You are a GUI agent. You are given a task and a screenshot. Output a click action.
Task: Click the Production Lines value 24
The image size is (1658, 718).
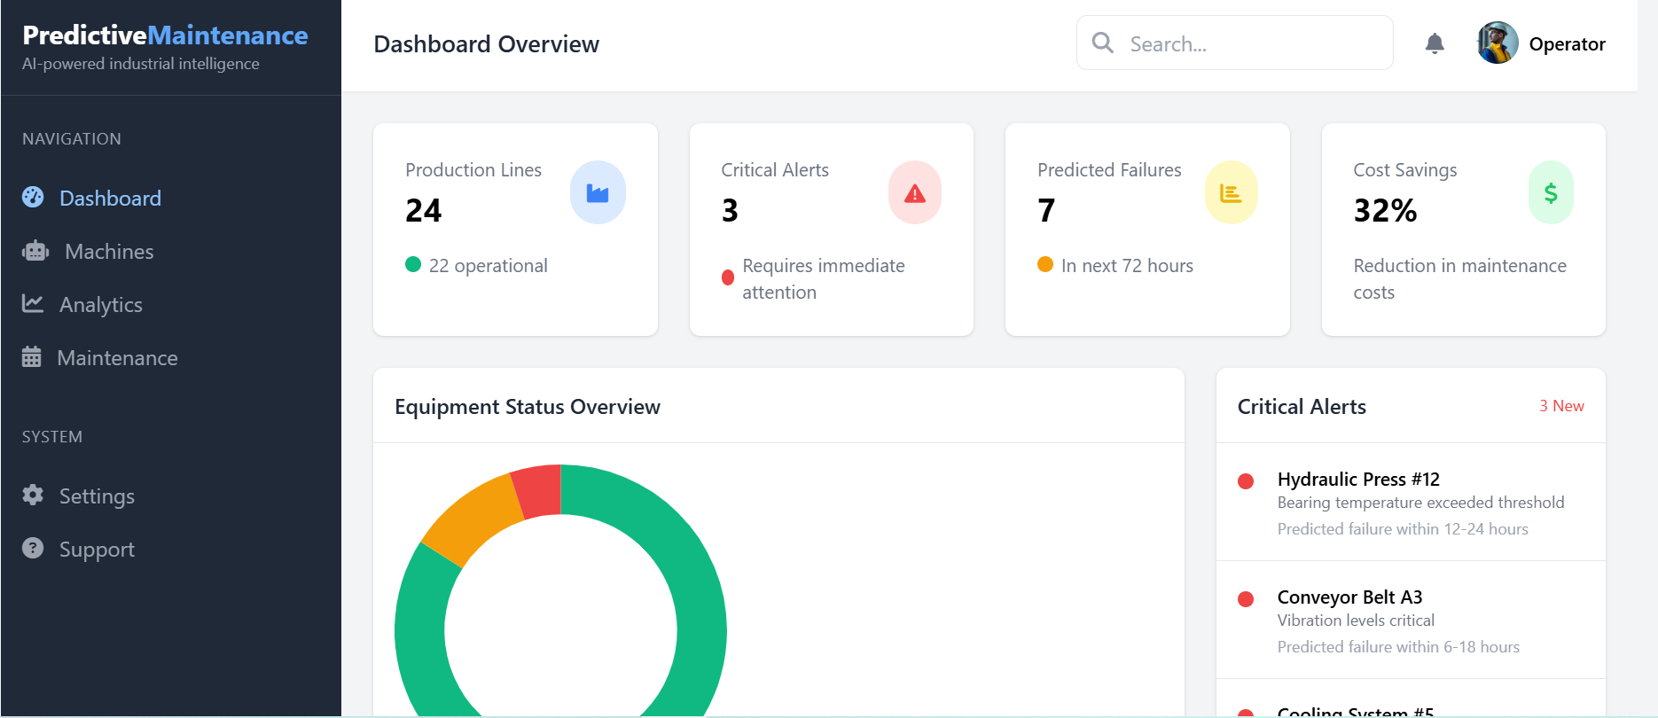click(423, 211)
